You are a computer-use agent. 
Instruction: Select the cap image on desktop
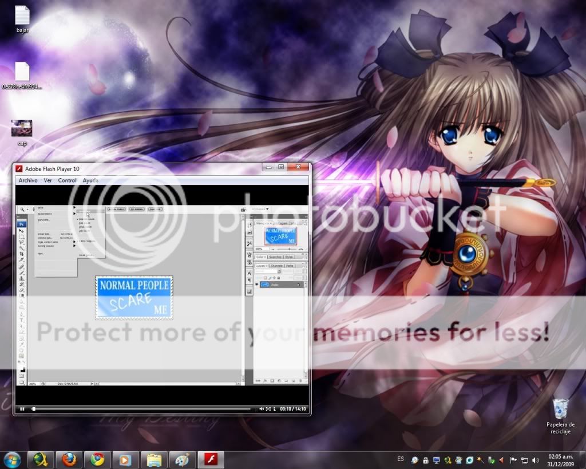22,133
